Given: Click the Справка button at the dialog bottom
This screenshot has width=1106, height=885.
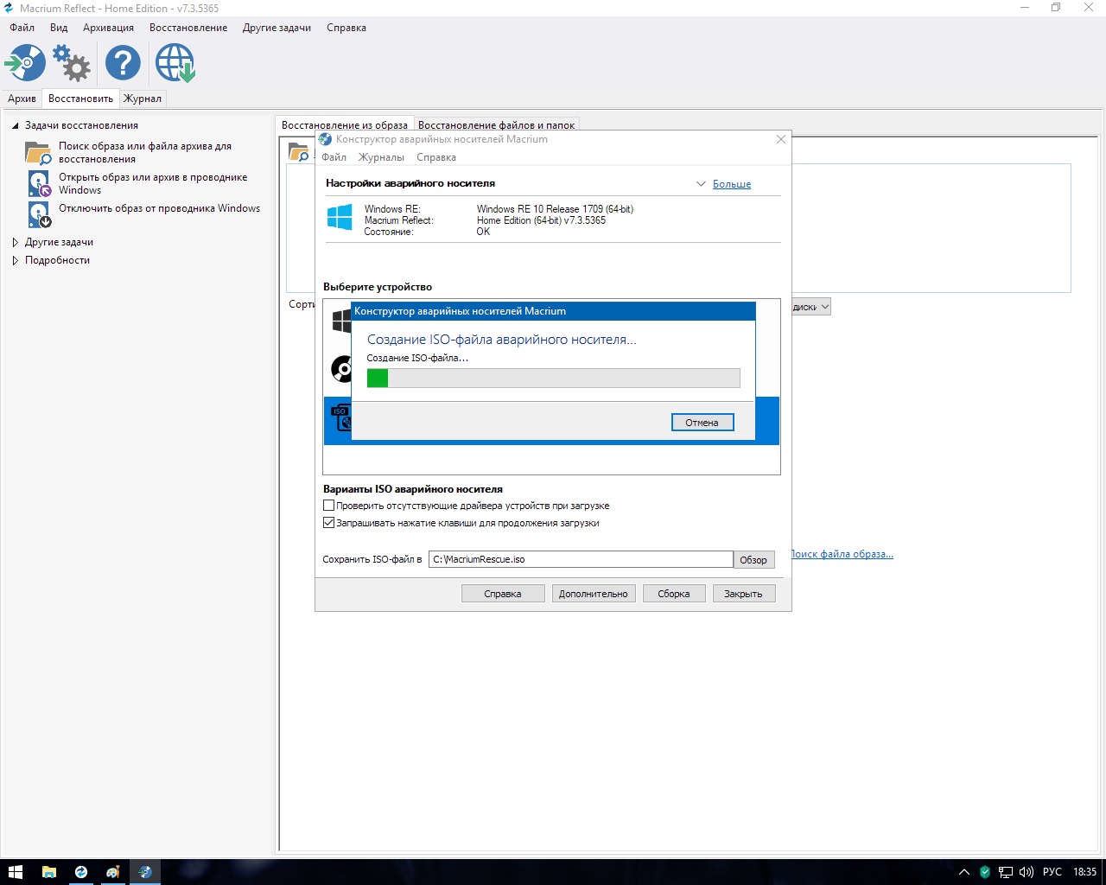Looking at the screenshot, I should coord(503,594).
